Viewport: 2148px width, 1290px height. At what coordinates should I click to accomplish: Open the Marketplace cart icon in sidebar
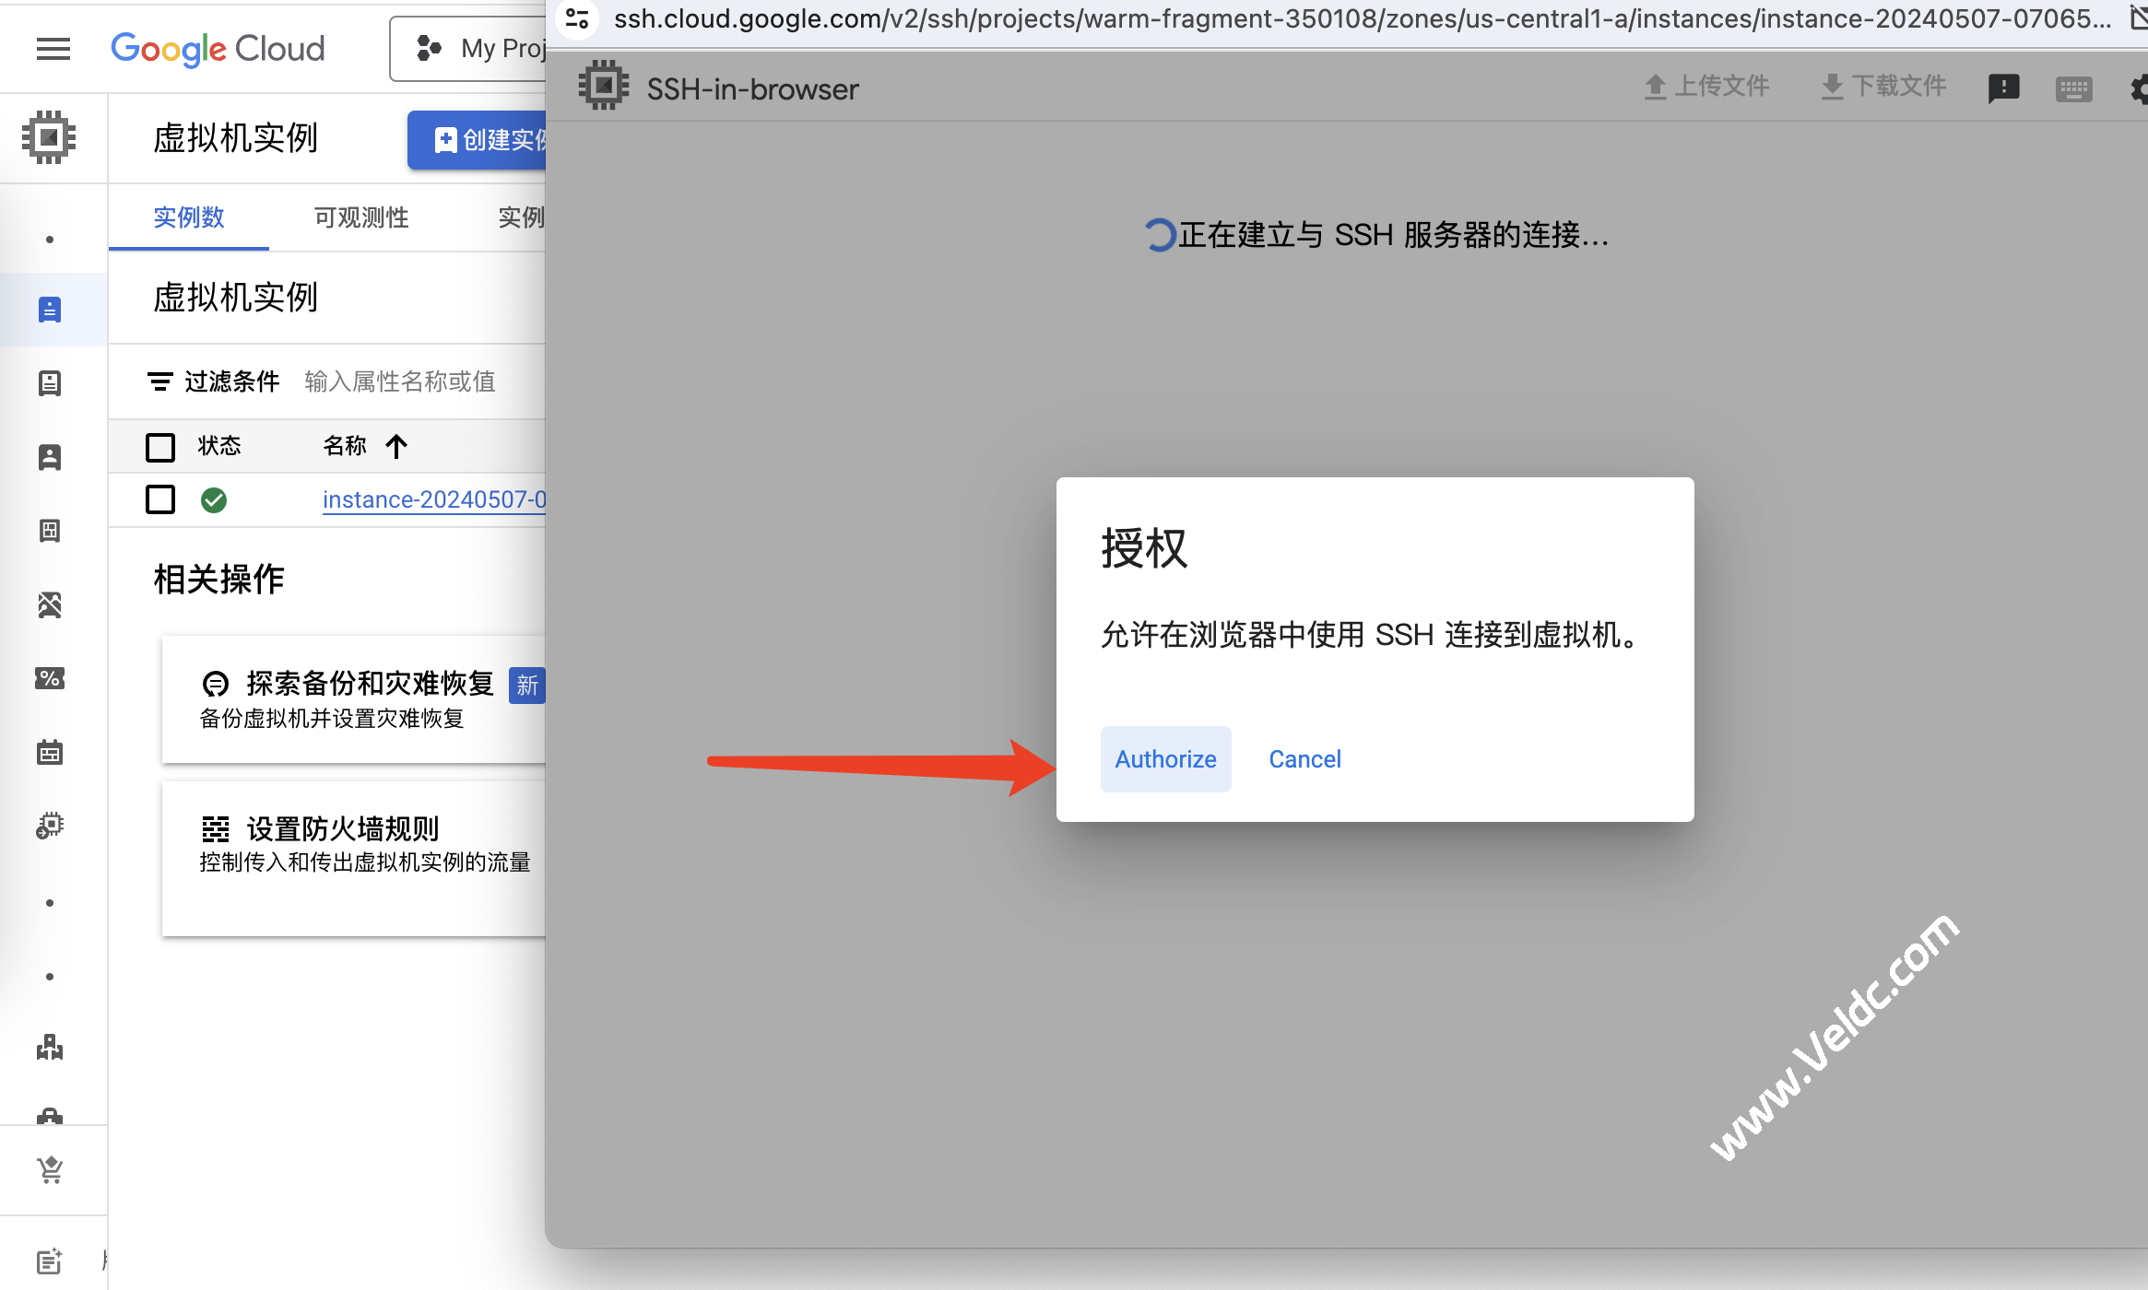[50, 1170]
